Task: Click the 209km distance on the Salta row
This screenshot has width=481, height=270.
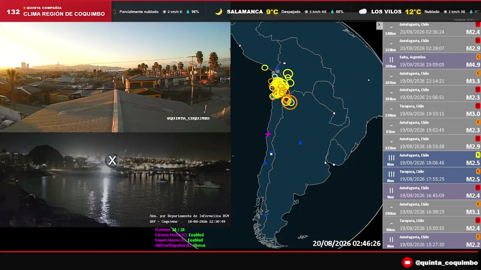Action: click(390, 66)
